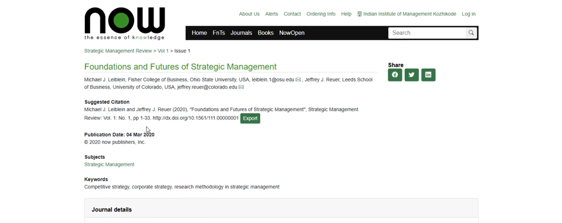The image size is (562, 223).
Task: Open the FnTs menu item
Action: coord(219,33)
